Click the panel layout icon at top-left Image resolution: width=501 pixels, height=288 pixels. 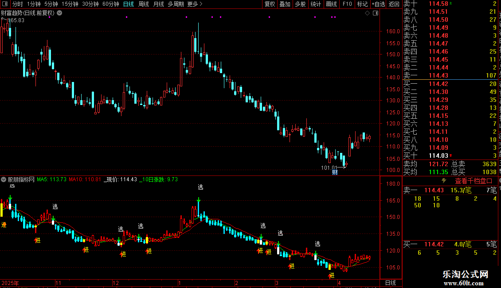(x=5, y=4)
